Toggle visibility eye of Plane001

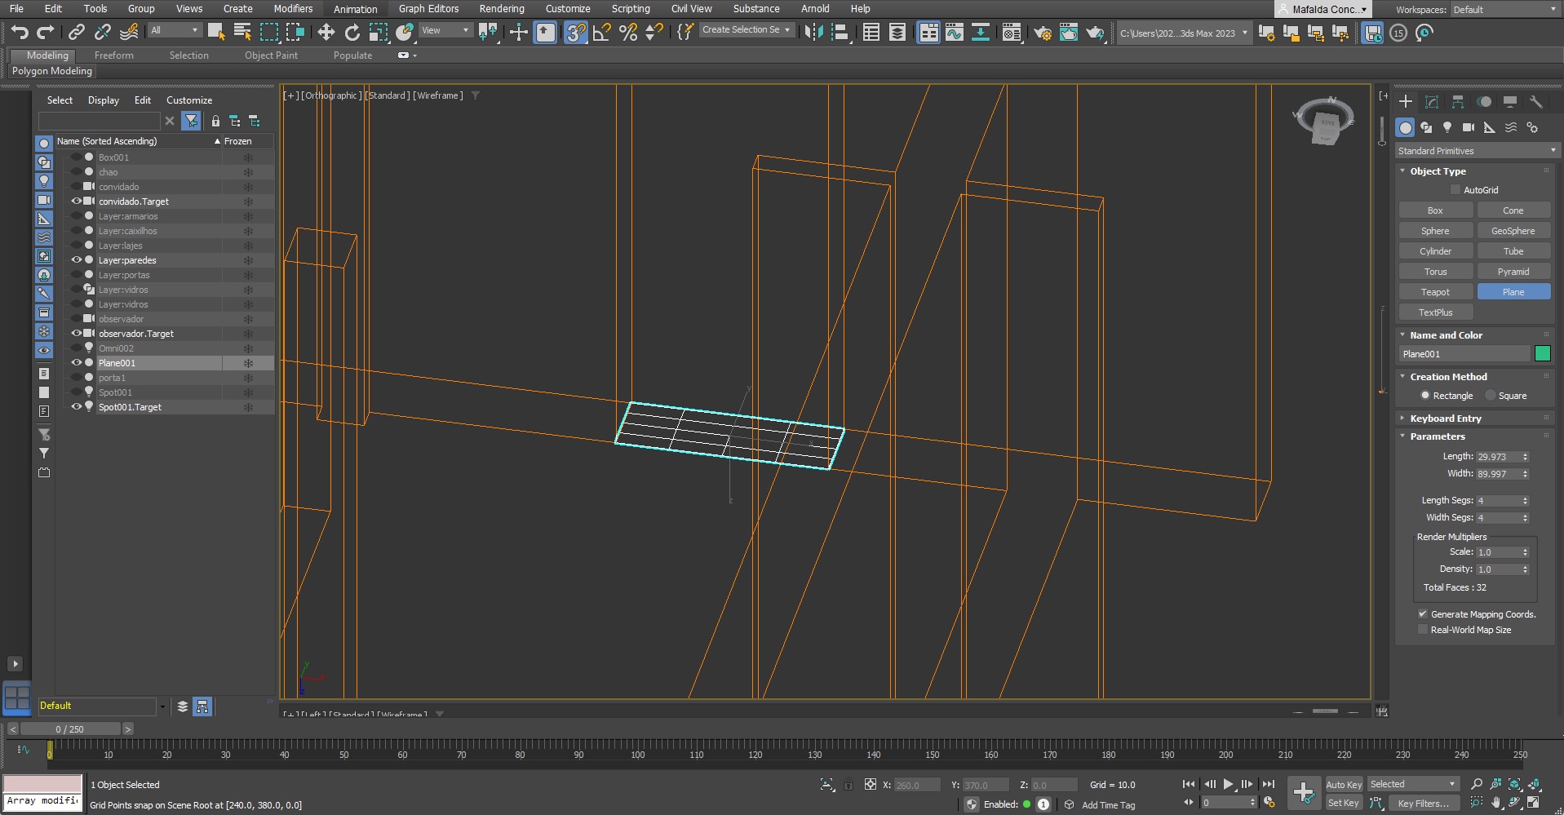(77, 363)
